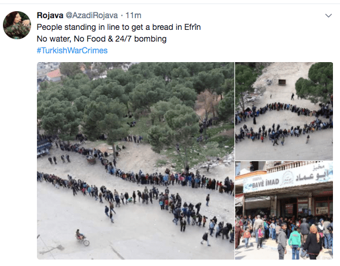This screenshot has height=266, width=340.
Task: View the large aerial bread-line photo
Action: coord(135,161)
